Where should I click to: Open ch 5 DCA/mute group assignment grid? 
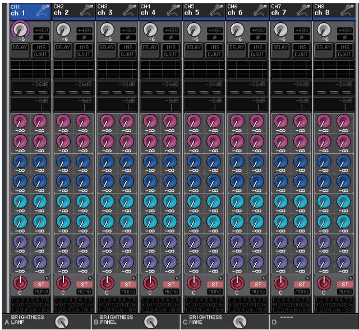[204, 304]
